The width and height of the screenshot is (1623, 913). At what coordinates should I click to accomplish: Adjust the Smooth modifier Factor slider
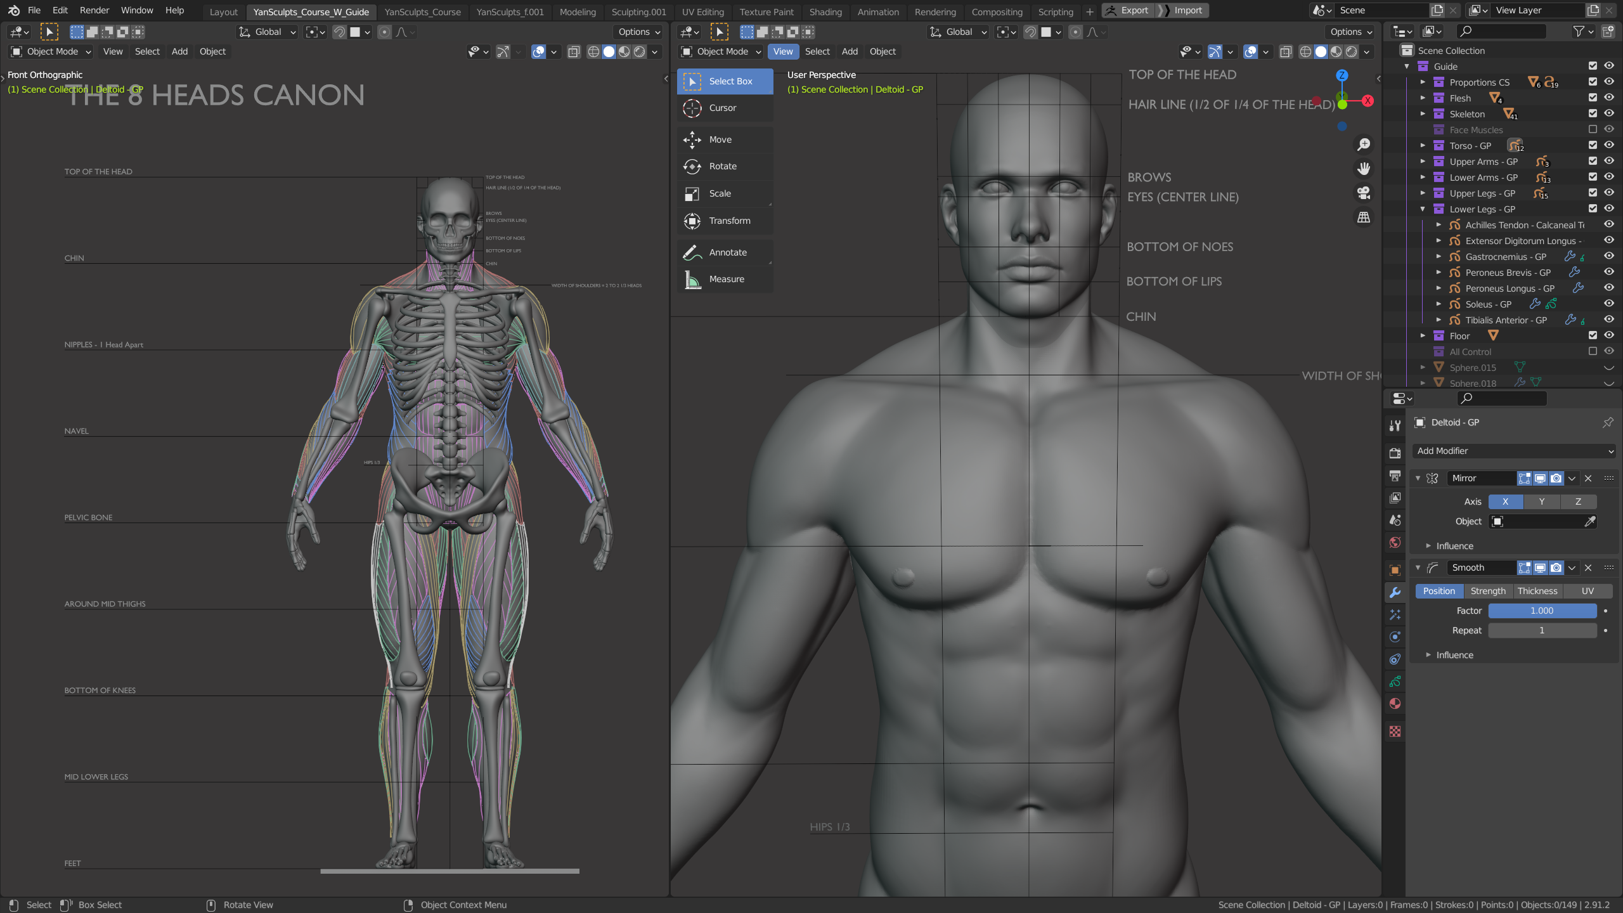click(x=1542, y=611)
